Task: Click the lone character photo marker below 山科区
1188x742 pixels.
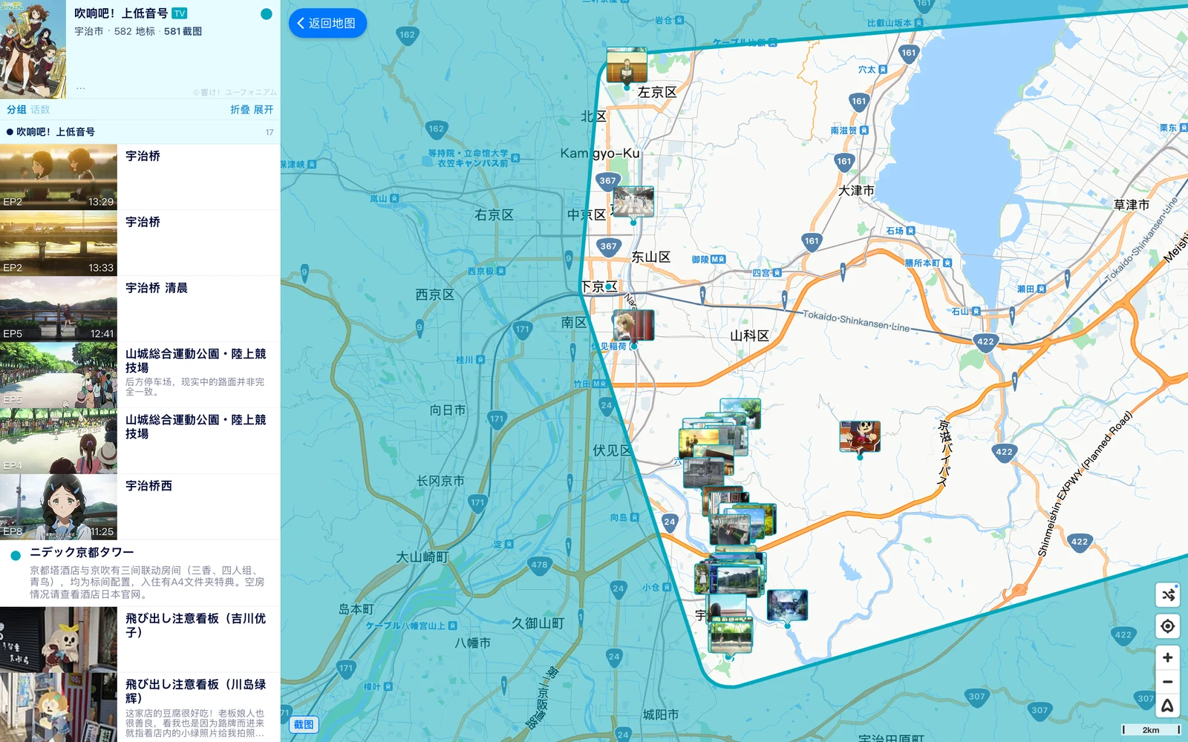Action: click(x=860, y=436)
